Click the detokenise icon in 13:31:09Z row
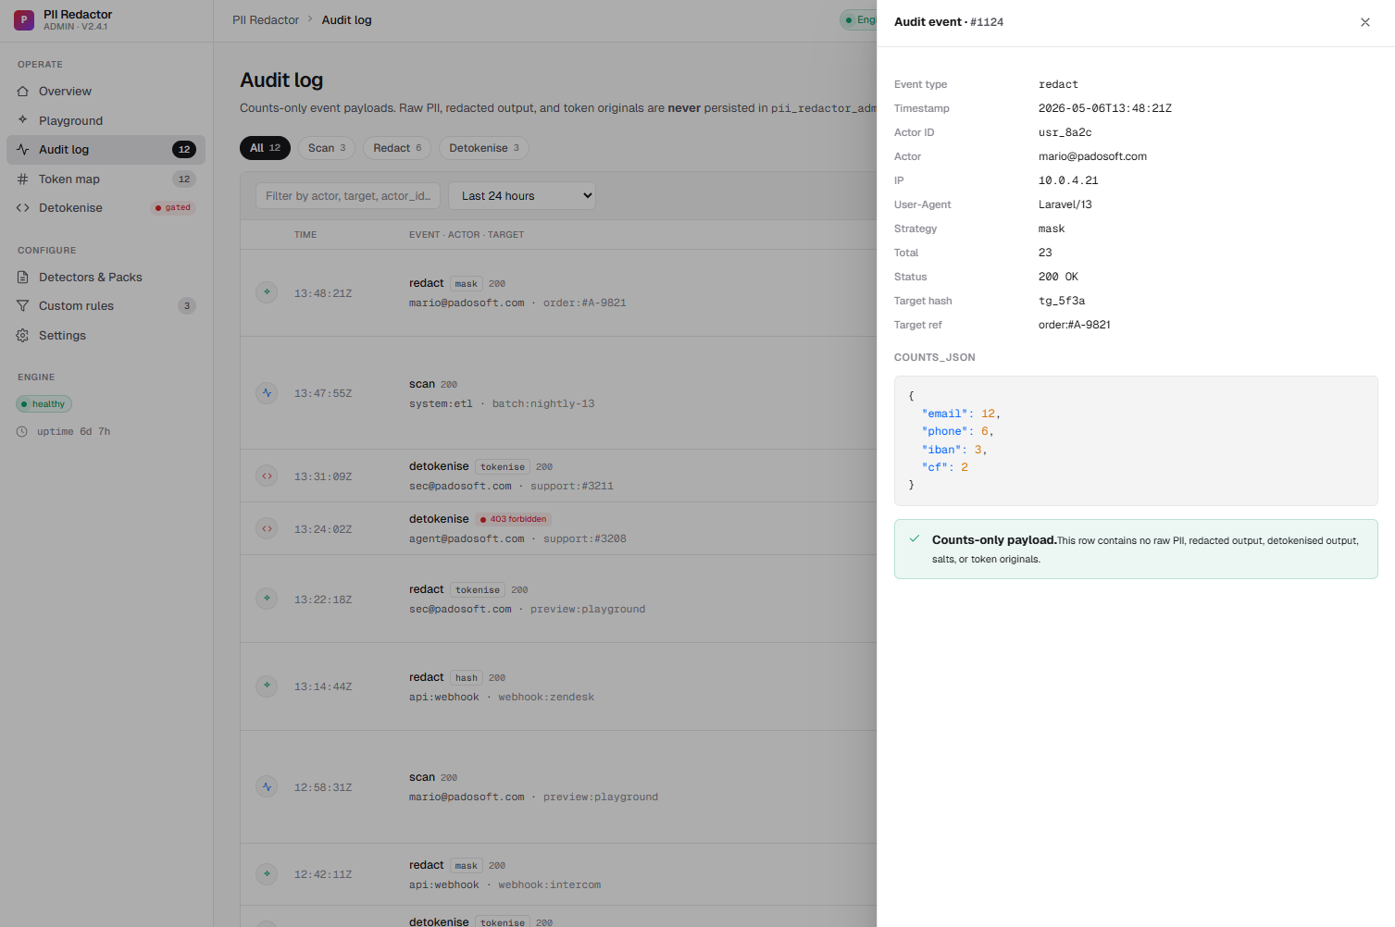This screenshot has height=927, width=1395. 267,476
